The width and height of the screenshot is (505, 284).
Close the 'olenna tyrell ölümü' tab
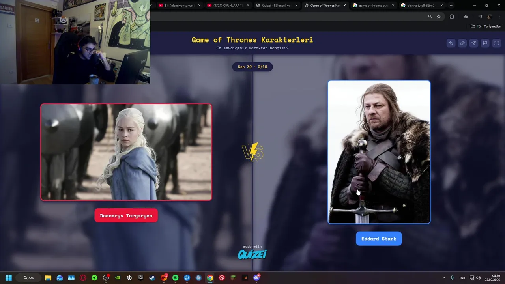click(441, 6)
